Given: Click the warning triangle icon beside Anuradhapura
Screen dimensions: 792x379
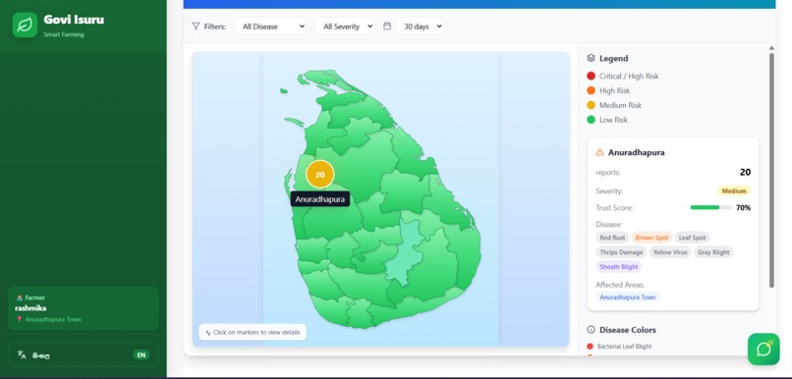Looking at the screenshot, I should tap(599, 152).
